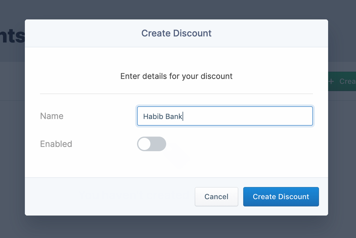The height and width of the screenshot is (238, 356).
Task: Click the Create Discount dialog title
Action: 176,33
